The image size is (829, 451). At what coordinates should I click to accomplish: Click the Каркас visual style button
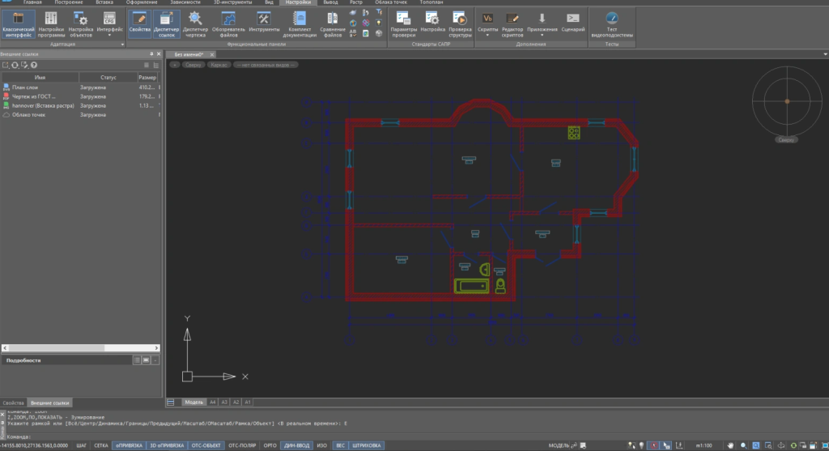coord(219,64)
